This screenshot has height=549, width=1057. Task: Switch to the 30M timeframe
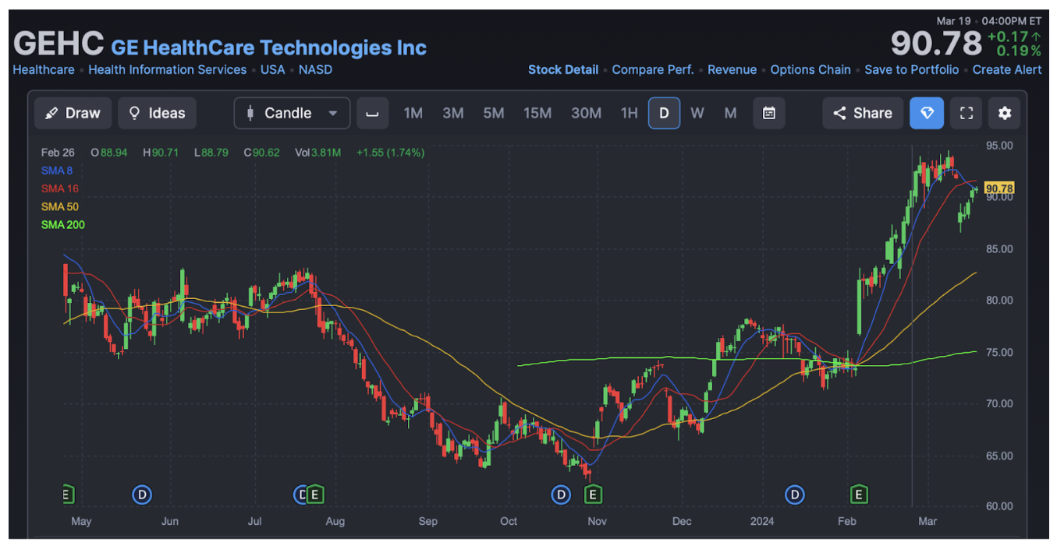(586, 113)
